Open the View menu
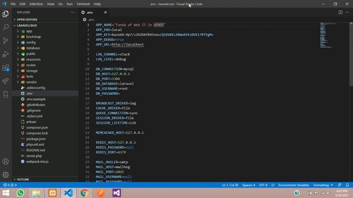This screenshot has width=353, height=198. click(x=51, y=4)
